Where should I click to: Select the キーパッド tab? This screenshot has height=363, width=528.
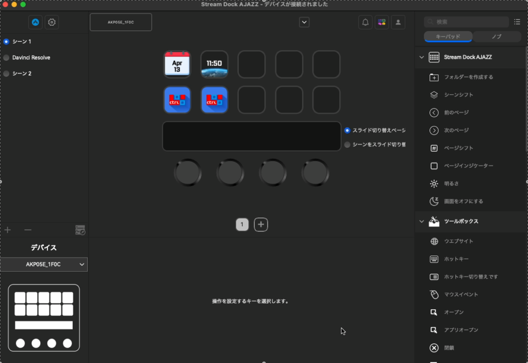click(448, 37)
